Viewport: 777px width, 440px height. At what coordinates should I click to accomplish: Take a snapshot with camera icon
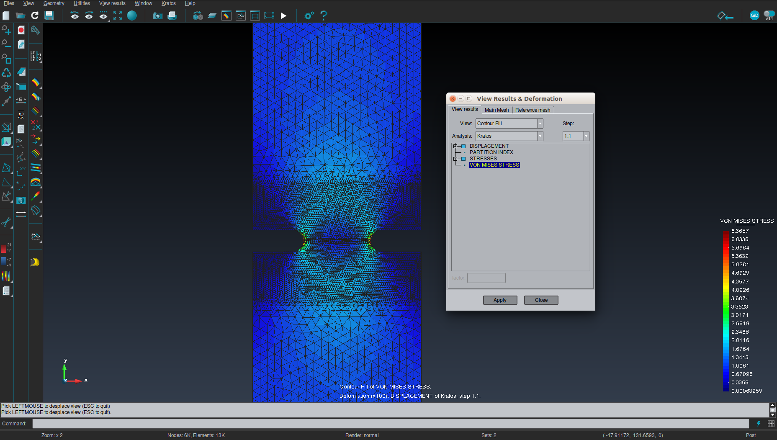pyautogui.click(x=157, y=16)
